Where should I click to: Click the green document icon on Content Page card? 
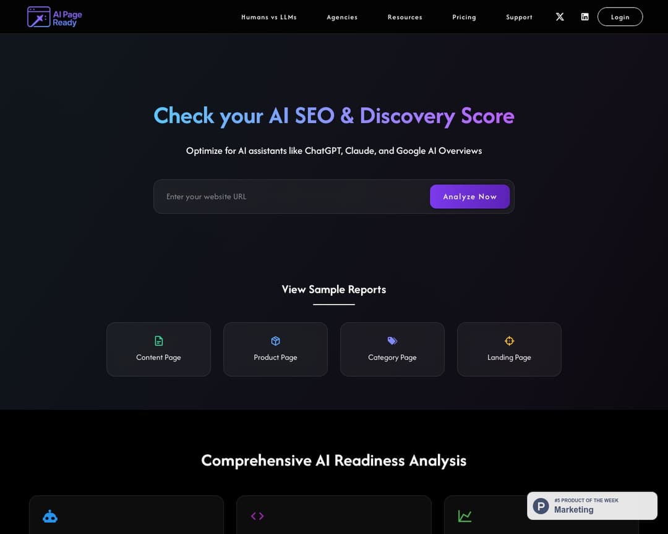click(158, 341)
